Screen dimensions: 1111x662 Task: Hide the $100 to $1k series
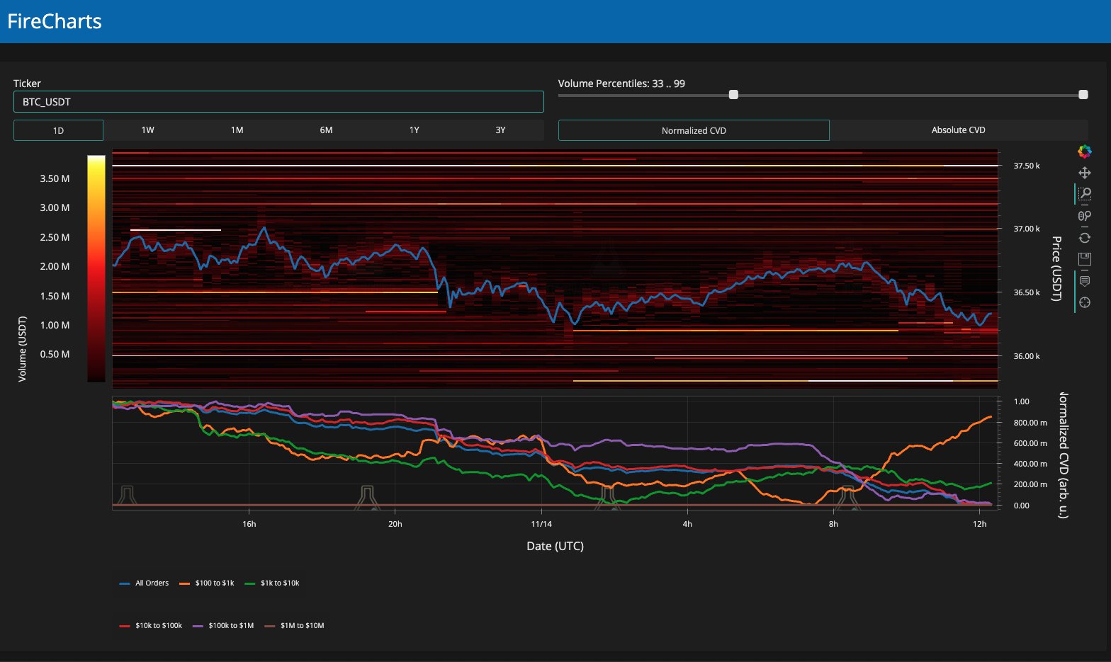click(x=206, y=583)
